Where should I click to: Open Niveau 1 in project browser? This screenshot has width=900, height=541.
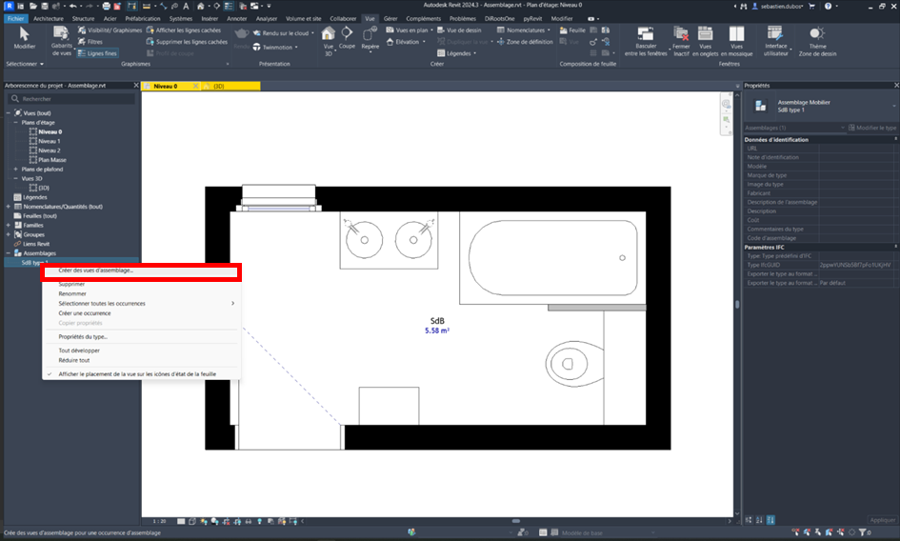coord(49,141)
